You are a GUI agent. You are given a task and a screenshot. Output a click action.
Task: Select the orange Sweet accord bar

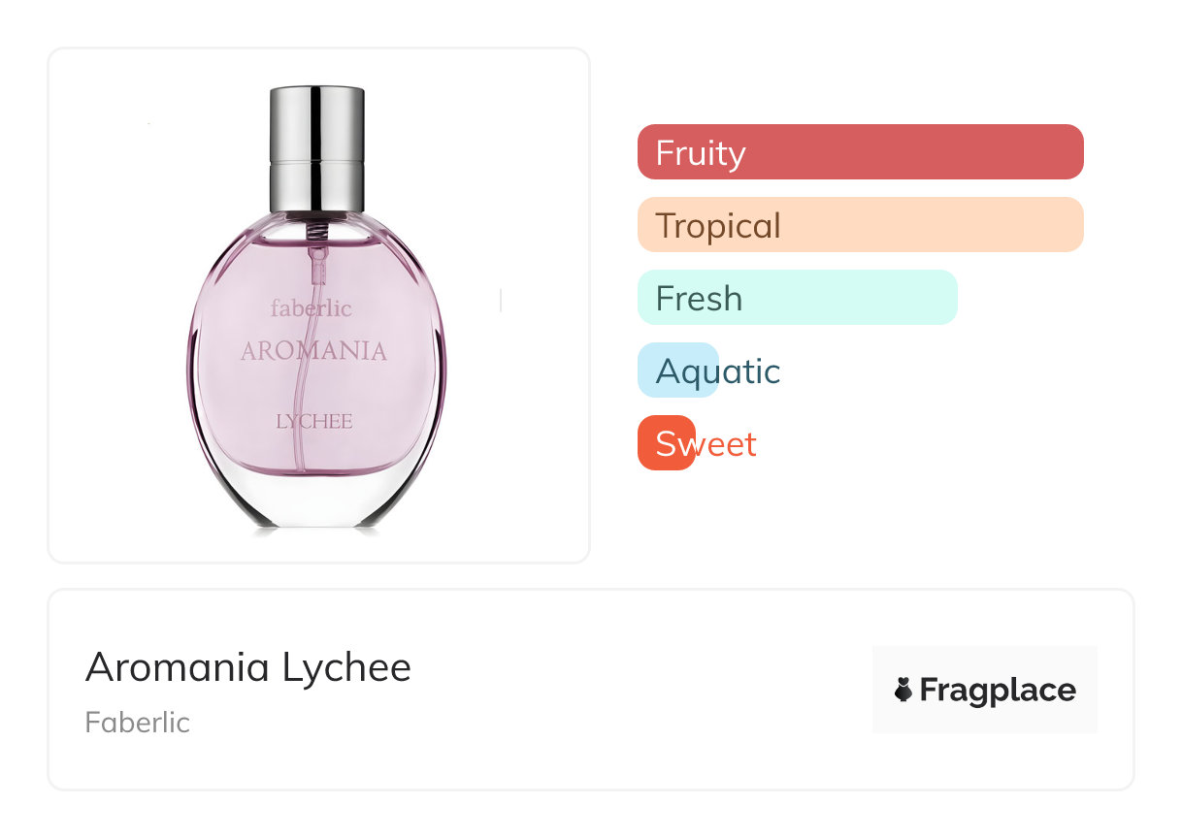pyautogui.click(x=666, y=443)
